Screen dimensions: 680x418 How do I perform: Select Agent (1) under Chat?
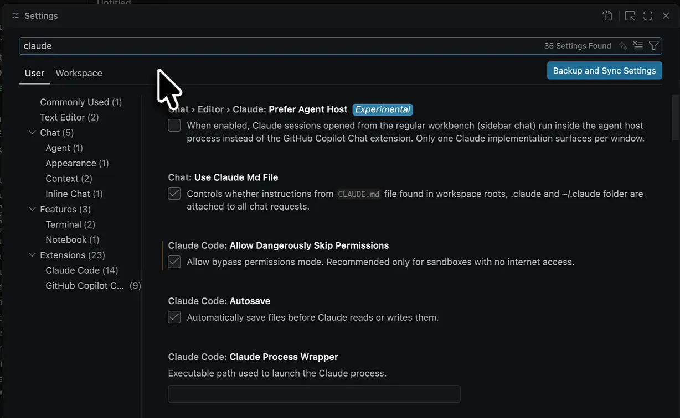64,148
